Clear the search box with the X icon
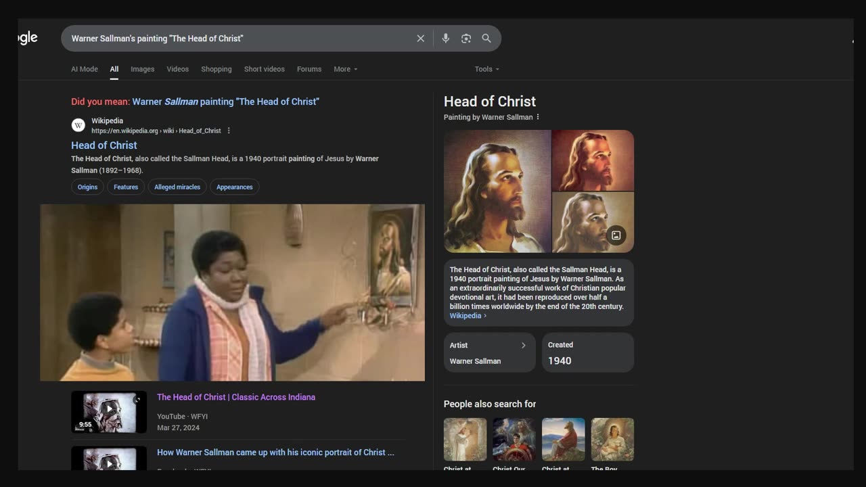The width and height of the screenshot is (866, 487). tap(420, 39)
